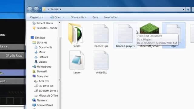This screenshot has width=194, height=109.
Task: Select Desktop in navigation pane
Action: [38, 38]
